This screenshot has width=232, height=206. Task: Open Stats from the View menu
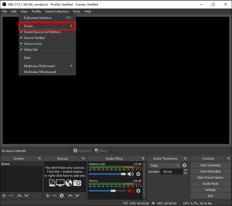[47, 58]
